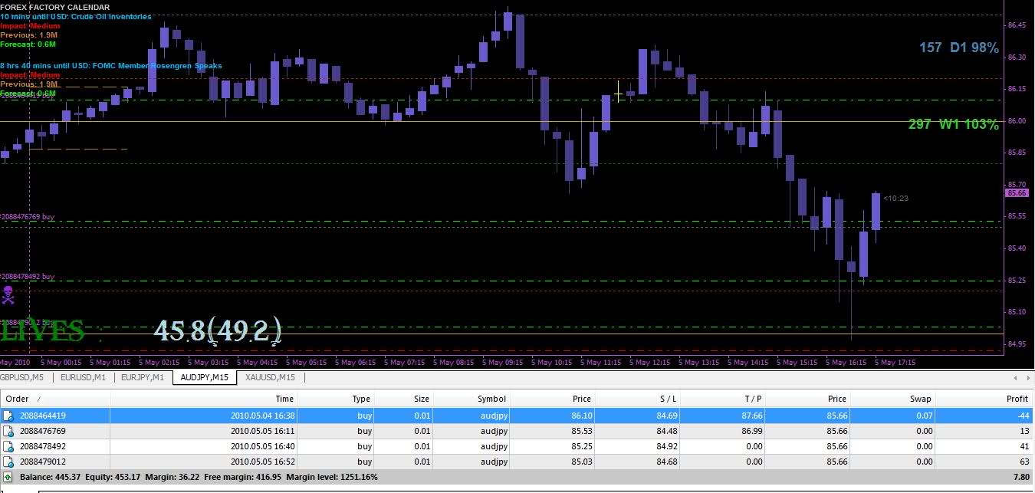Click the order icon beside ticket 2088479012

[8, 462]
